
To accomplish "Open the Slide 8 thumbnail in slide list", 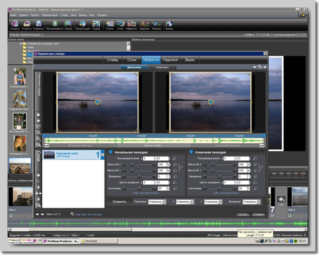I will [299, 196].
